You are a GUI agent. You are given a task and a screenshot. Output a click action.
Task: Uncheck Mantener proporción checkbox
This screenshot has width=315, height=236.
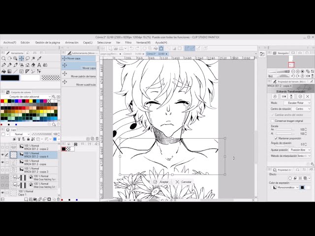tap(276, 139)
